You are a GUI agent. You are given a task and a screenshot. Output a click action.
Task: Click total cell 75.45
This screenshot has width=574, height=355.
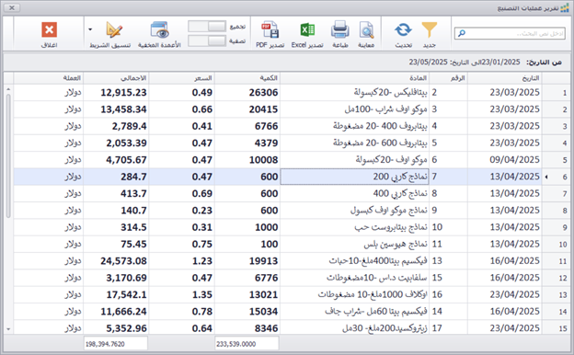[x=116, y=244]
